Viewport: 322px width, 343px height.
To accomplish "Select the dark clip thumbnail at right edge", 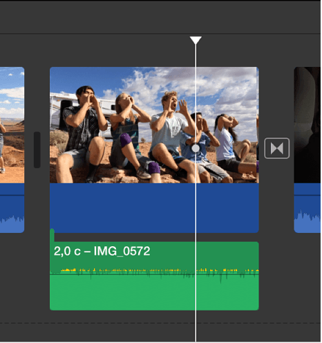I will (308, 125).
